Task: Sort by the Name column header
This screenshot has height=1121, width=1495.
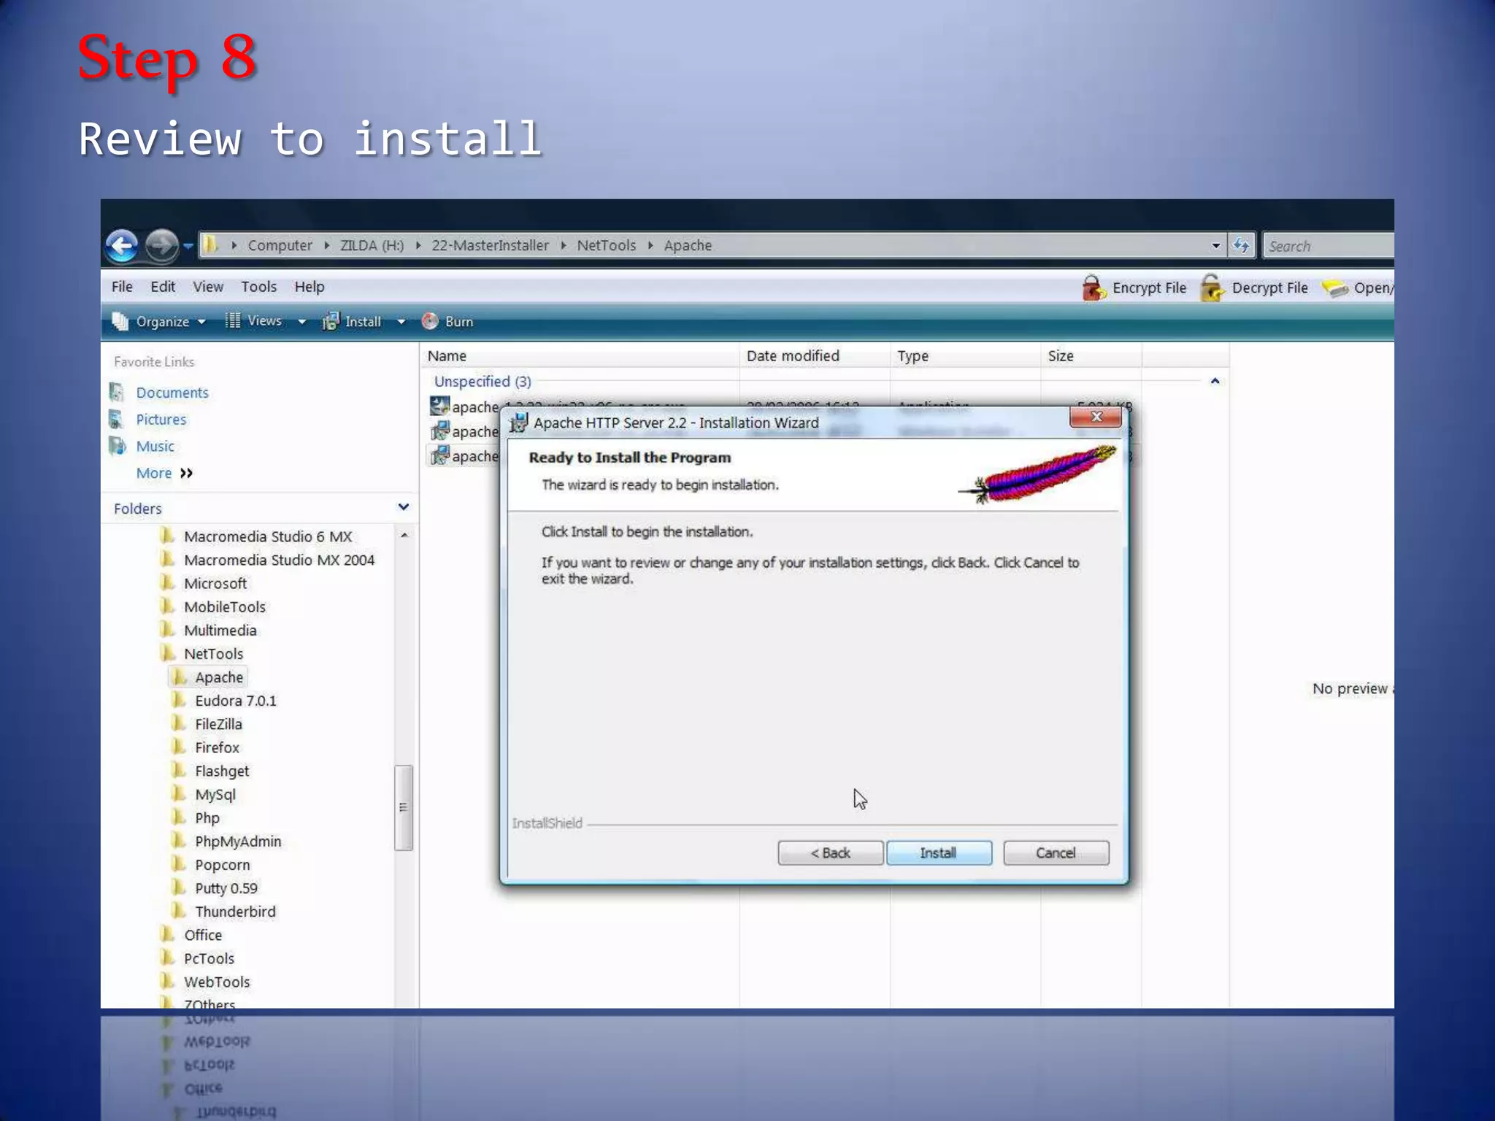Action: pos(580,356)
